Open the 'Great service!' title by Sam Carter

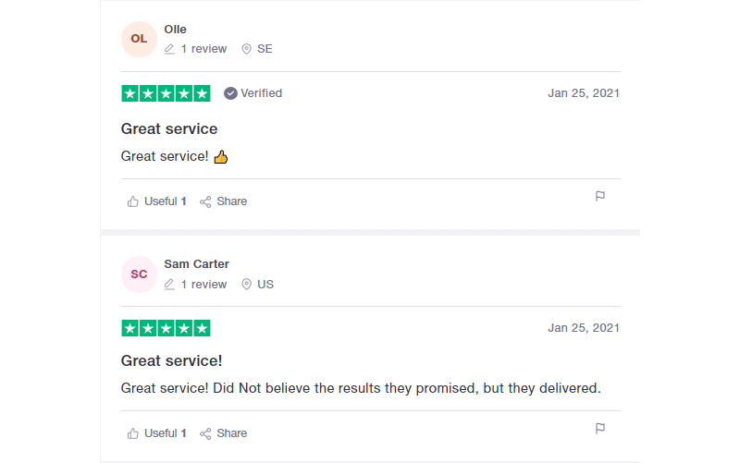click(171, 360)
